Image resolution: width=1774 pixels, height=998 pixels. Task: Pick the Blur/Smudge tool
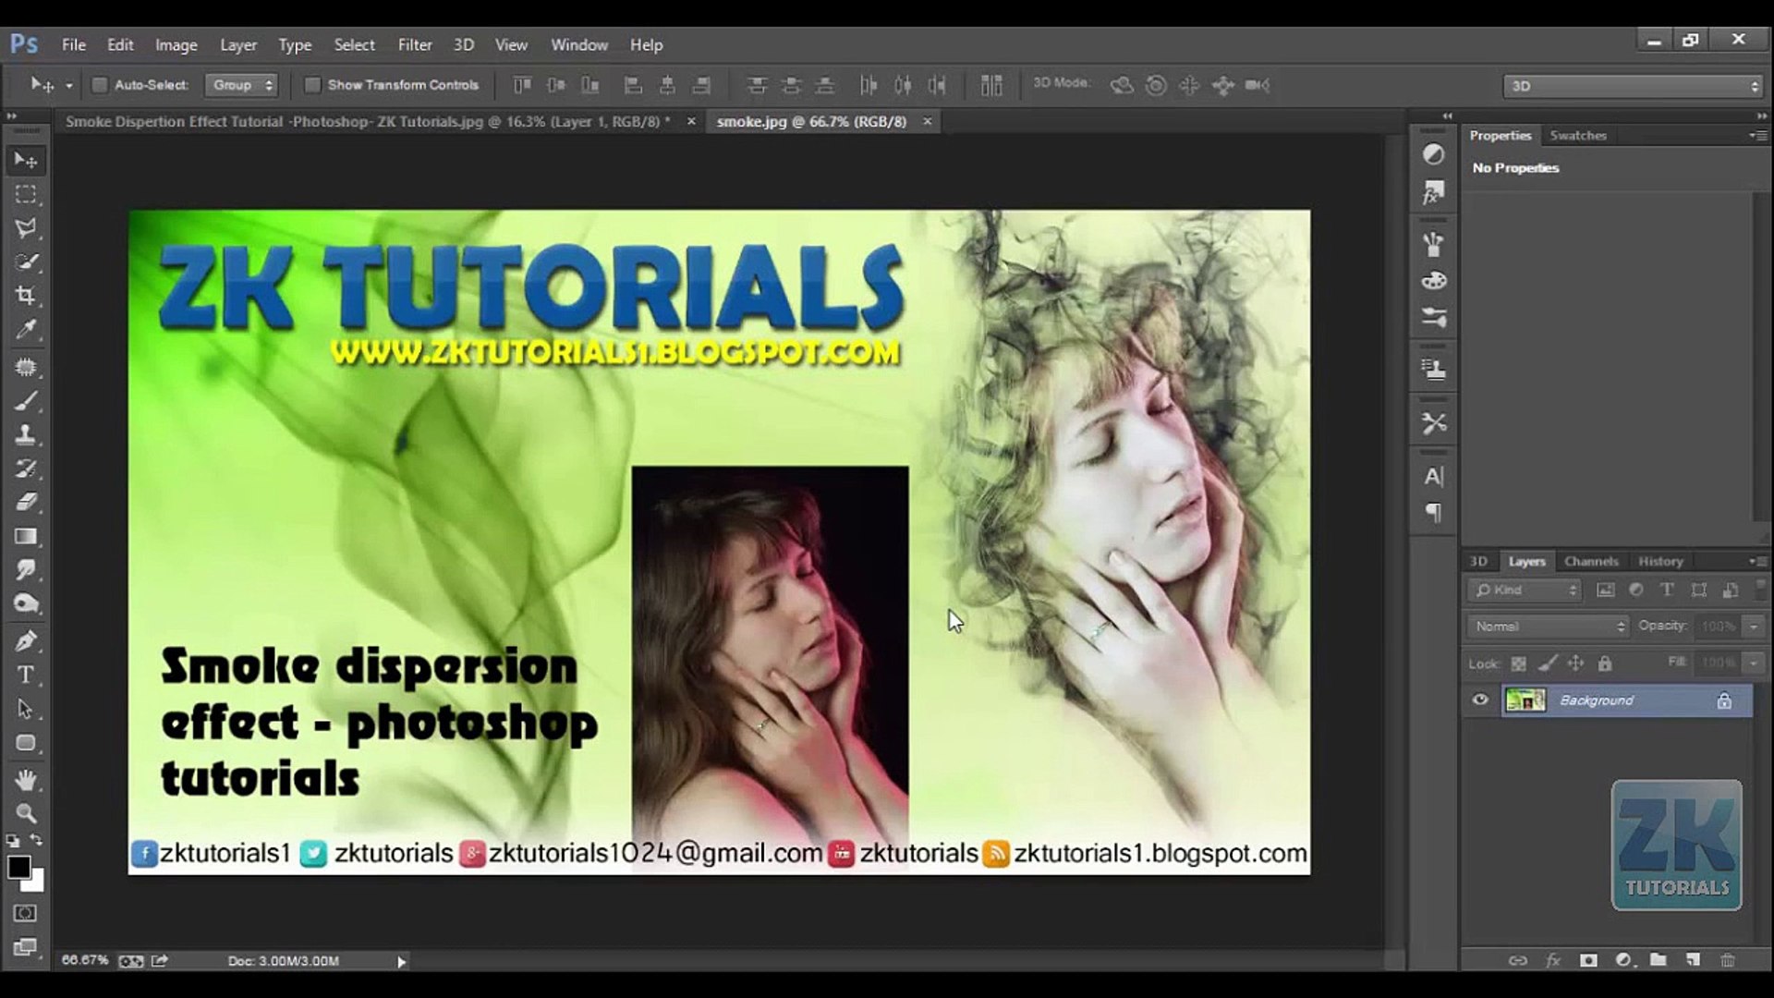tap(26, 570)
